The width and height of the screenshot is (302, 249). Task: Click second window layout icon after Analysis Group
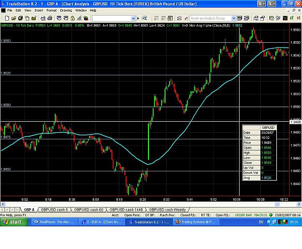point(262,18)
